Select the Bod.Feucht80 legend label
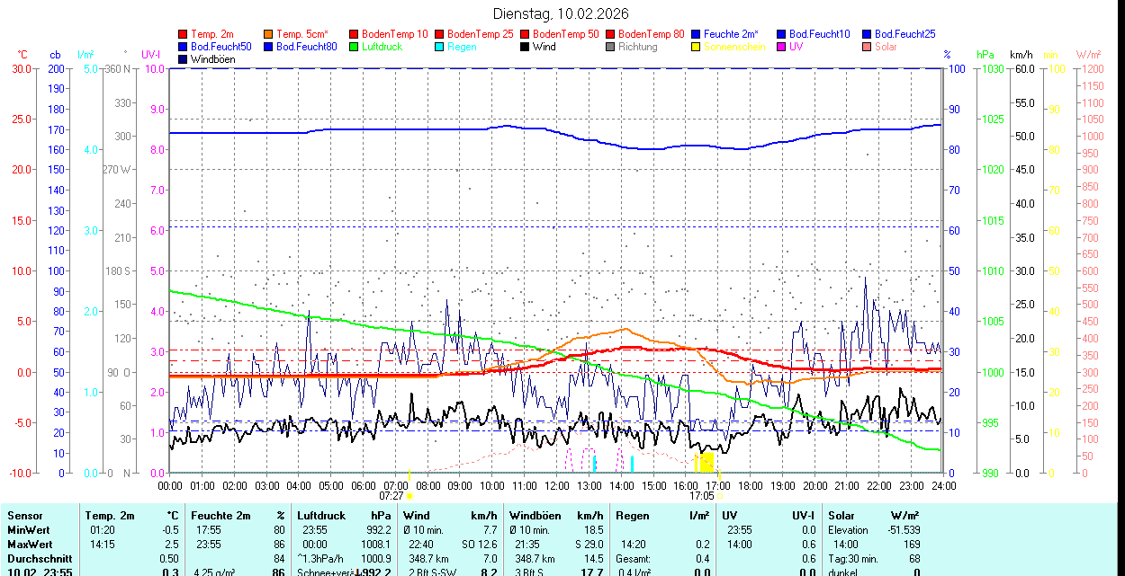This screenshot has height=576, width=1125. (x=306, y=47)
